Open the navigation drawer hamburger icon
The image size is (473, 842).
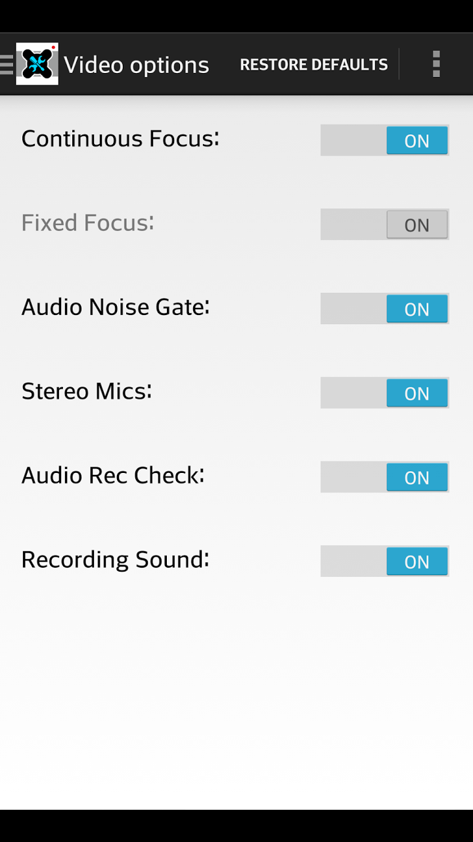click(7, 64)
